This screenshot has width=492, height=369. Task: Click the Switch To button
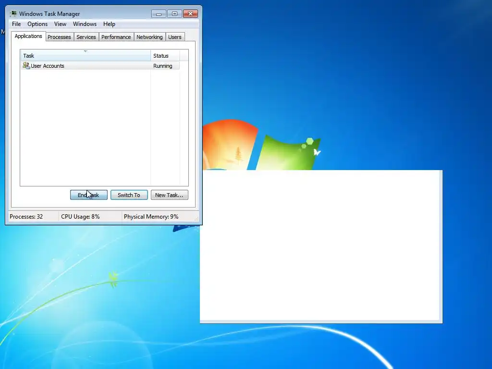tap(129, 195)
